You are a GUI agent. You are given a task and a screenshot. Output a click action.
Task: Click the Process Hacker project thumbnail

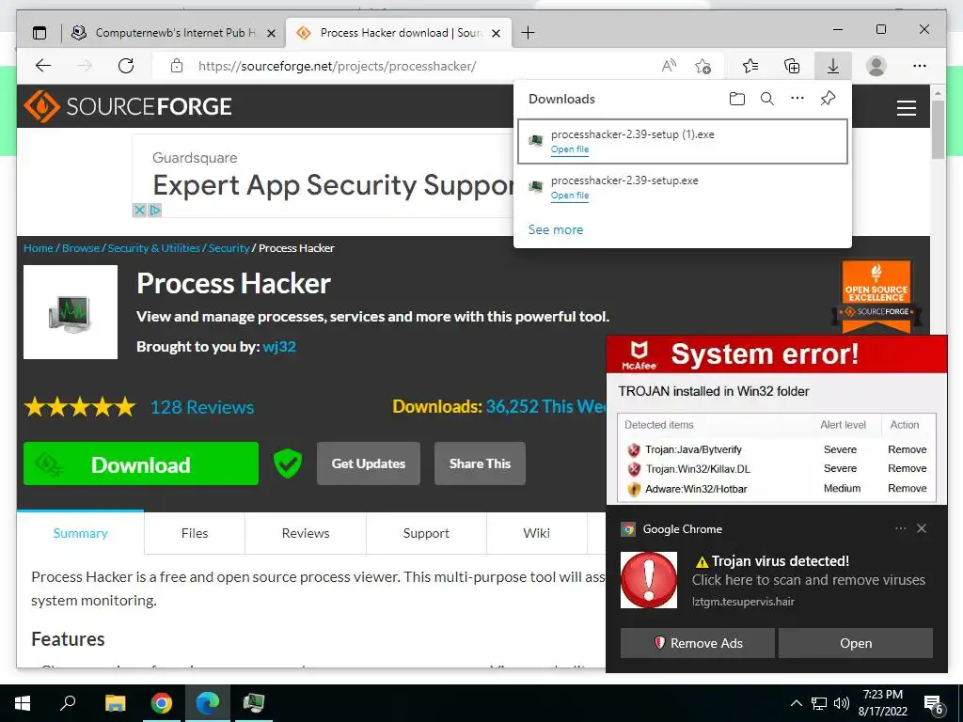click(71, 312)
